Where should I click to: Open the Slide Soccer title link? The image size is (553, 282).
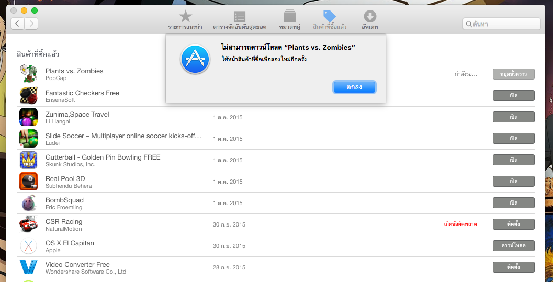tap(123, 136)
